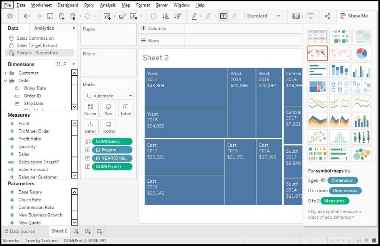This screenshot has height=246, width=380.
Task: Click the new worksheet toolbar icon
Action: tap(107, 16)
